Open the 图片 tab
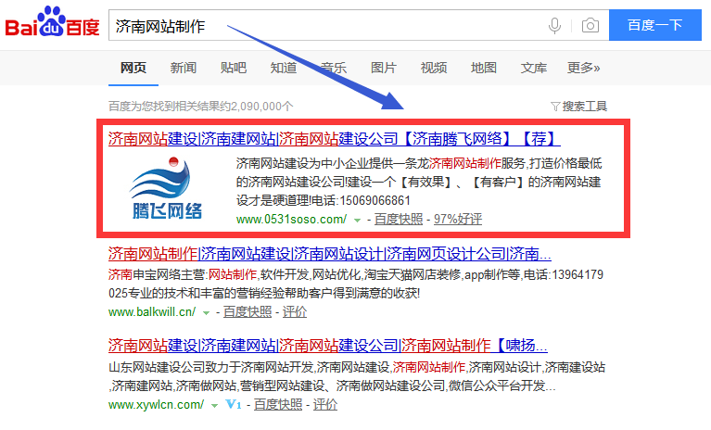This screenshot has width=711, height=430. 384,68
